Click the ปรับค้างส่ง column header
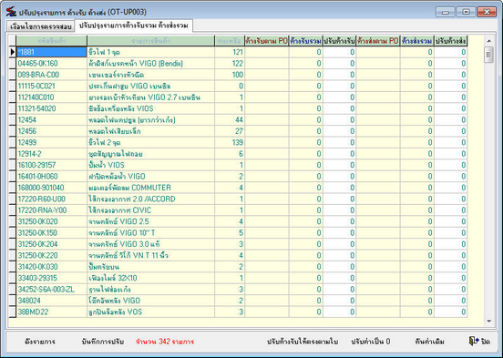The height and width of the screenshot is (358, 503). tap(451, 41)
